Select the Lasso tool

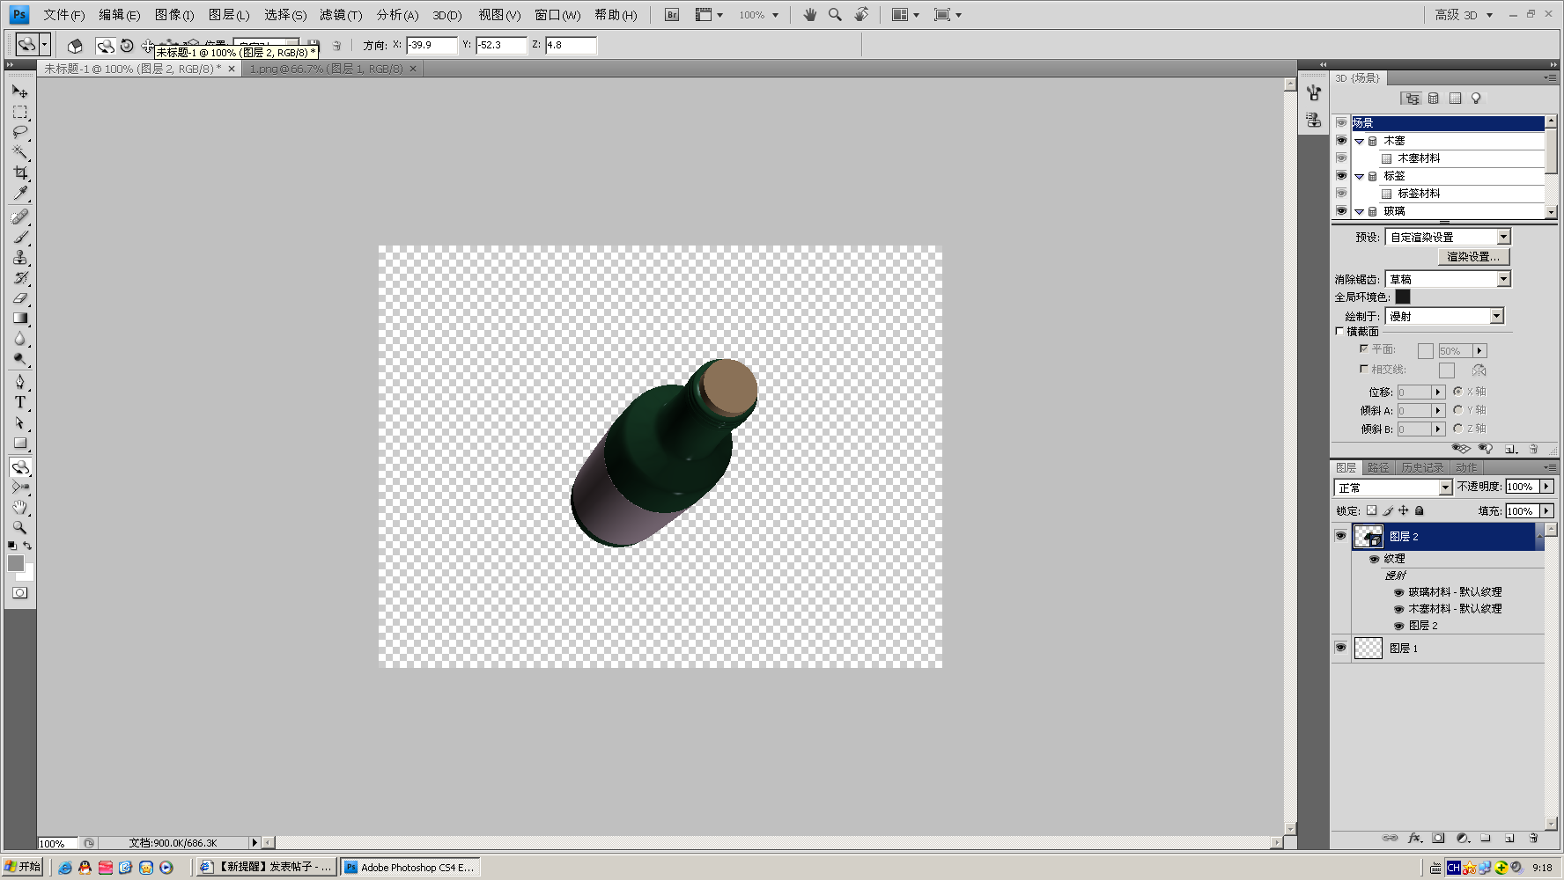click(20, 132)
